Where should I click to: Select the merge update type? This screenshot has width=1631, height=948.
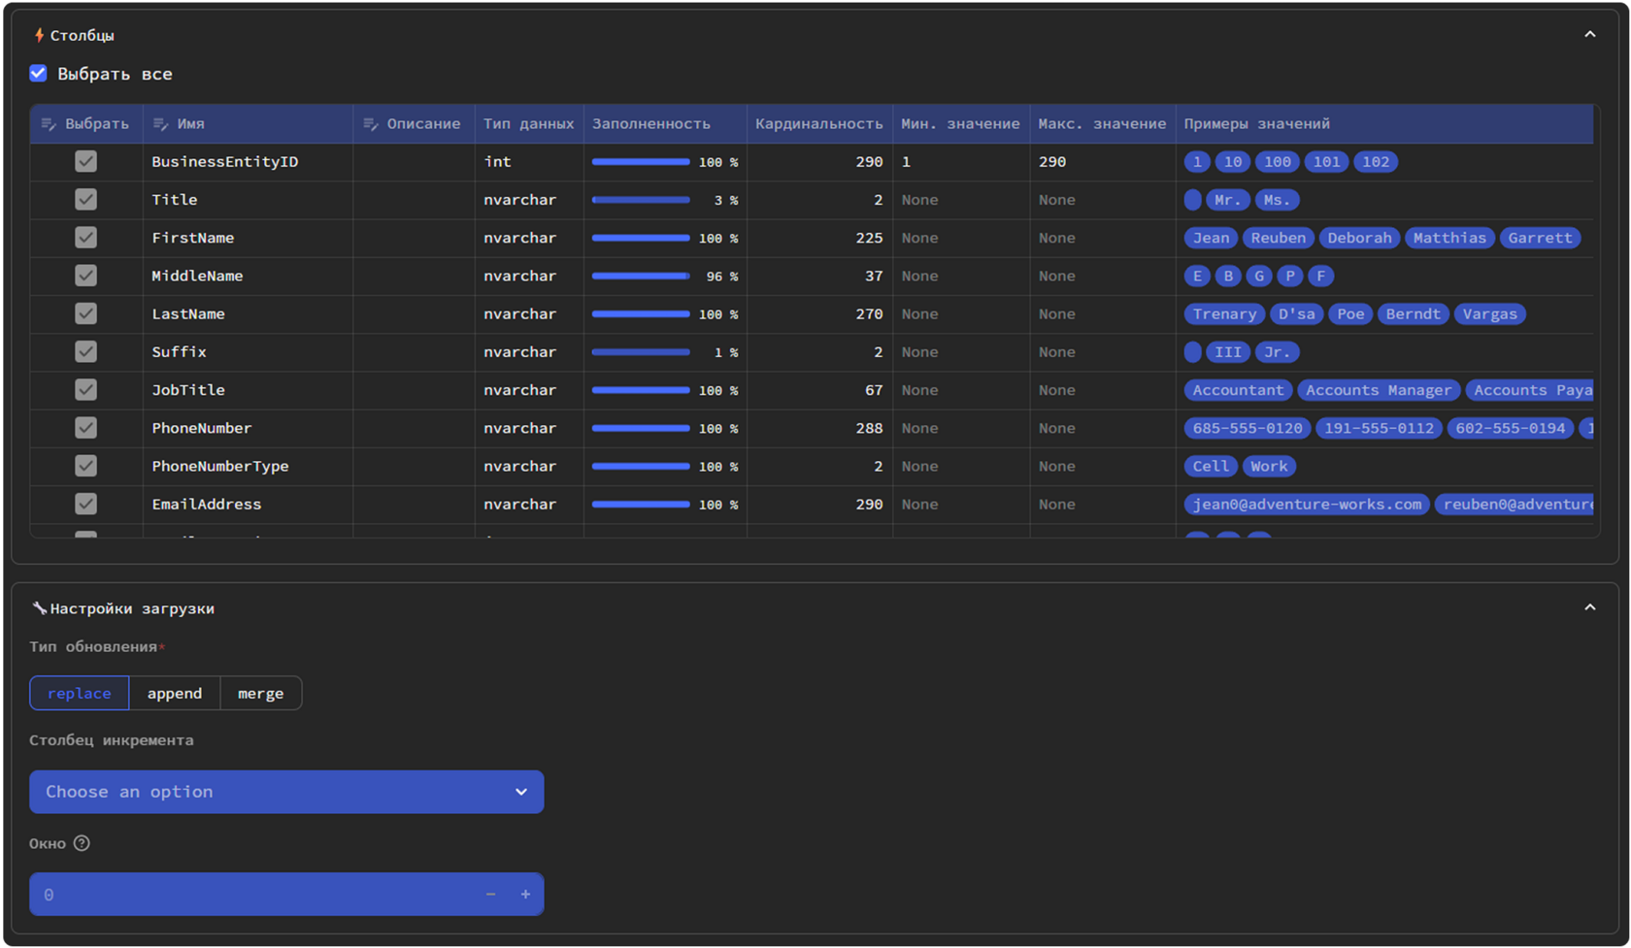pyautogui.click(x=261, y=693)
